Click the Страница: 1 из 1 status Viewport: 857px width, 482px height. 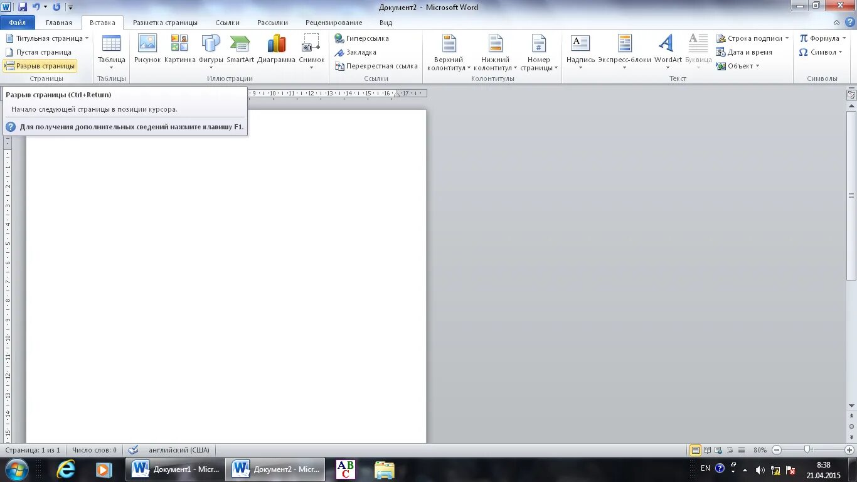(x=33, y=450)
